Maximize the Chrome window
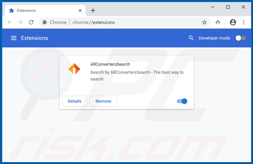This screenshot has width=253, height=164. pos(228,7)
